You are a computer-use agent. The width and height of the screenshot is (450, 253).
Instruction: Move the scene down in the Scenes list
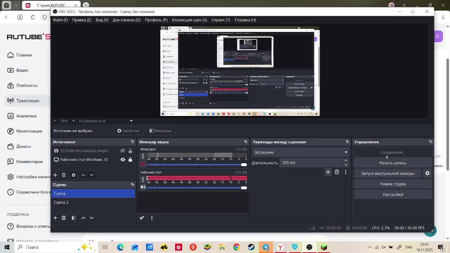(x=91, y=218)
